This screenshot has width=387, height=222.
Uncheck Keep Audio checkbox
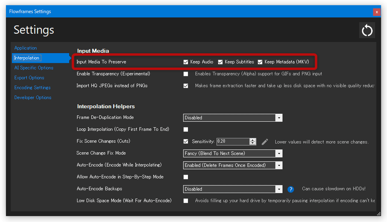[186, 62]
